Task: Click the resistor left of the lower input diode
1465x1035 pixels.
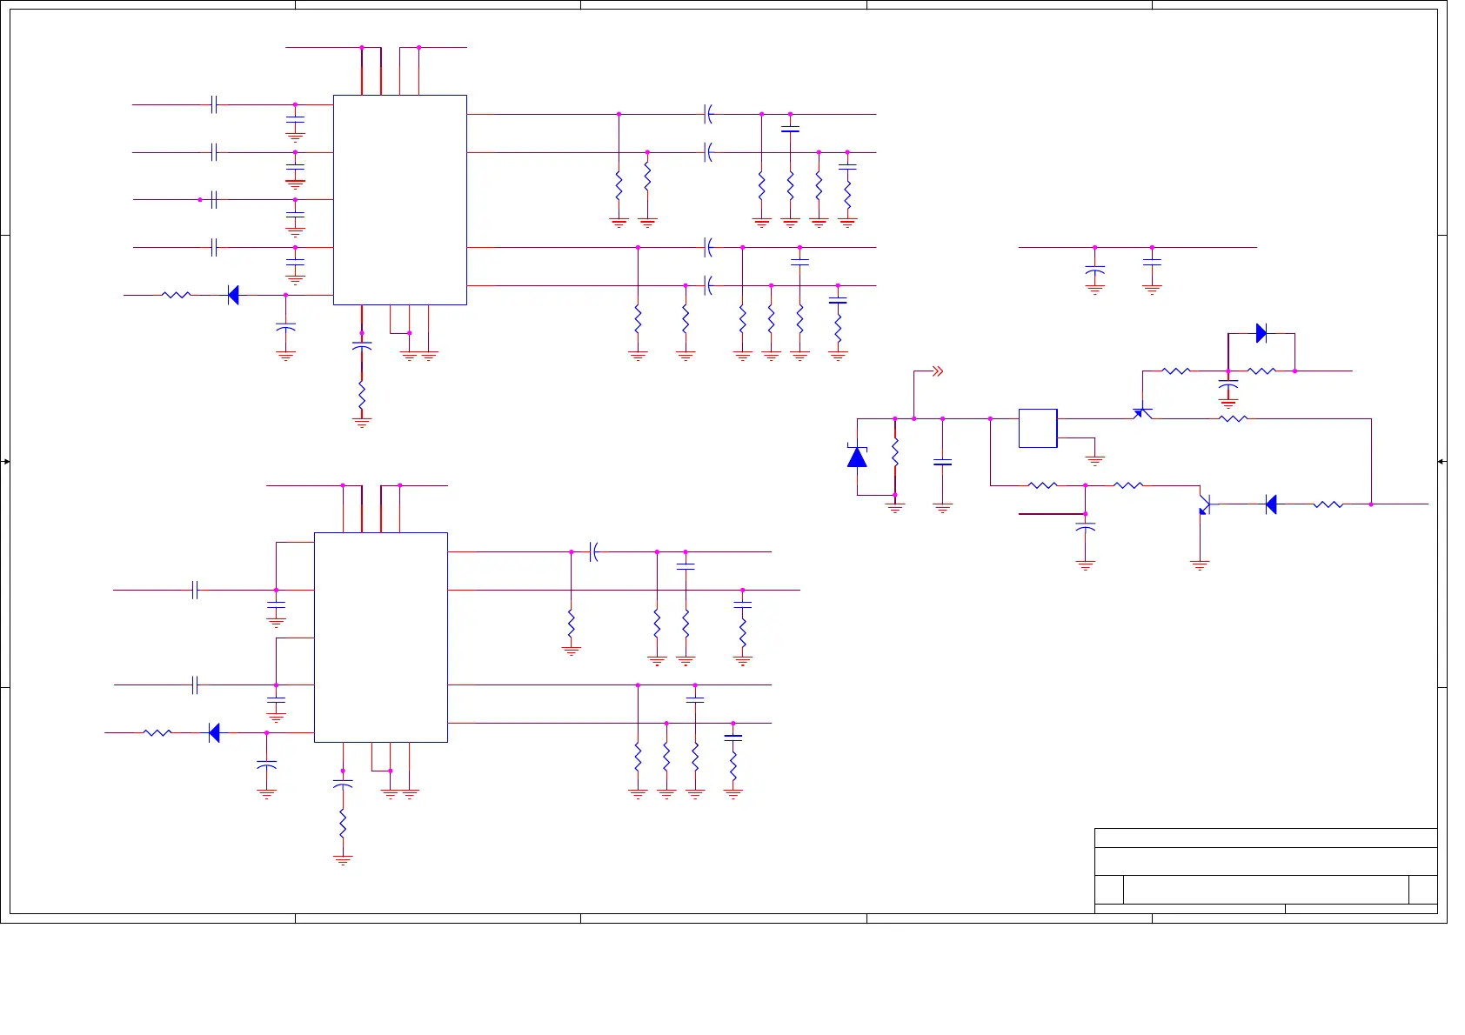Action: pos(157,733)
